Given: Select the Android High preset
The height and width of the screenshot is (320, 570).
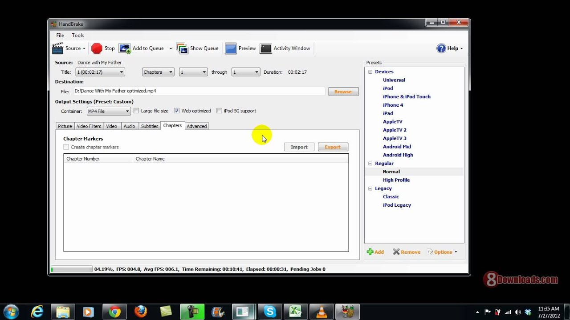Looking at the screenshot, I should click(x=398, y=155).
